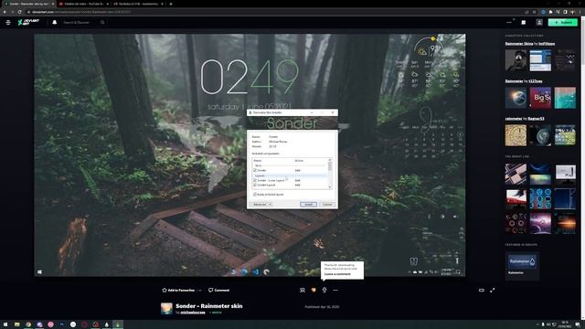585x329 pixels.
Task: Go back with the browser back arrow
Action: point(5,12)
